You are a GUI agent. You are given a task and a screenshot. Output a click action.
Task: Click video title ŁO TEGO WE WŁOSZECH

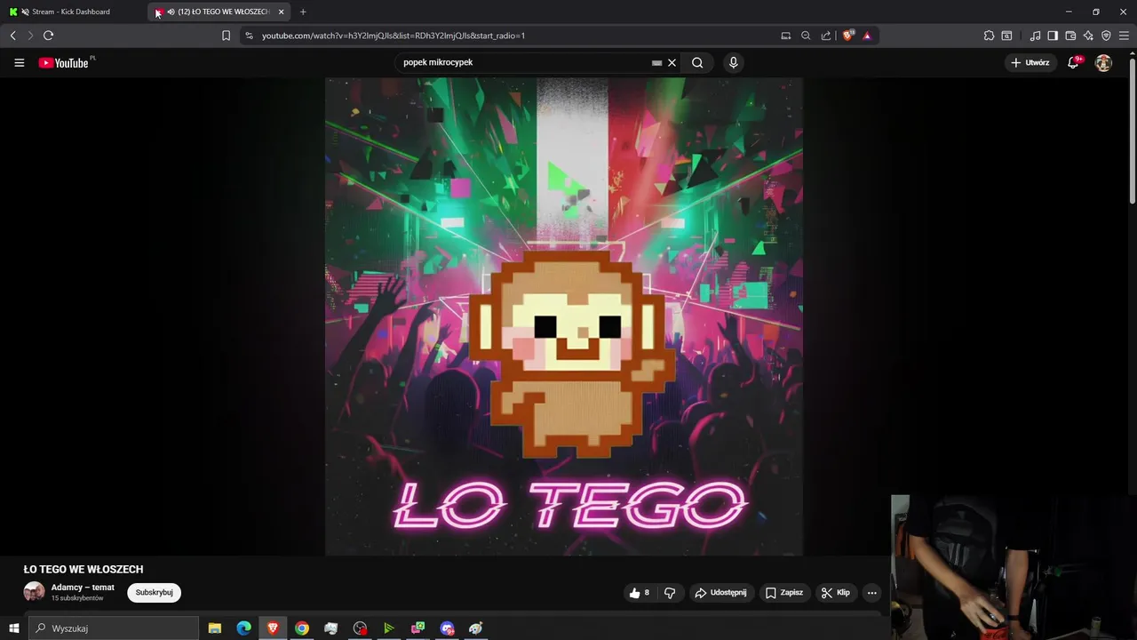point(83,570)
